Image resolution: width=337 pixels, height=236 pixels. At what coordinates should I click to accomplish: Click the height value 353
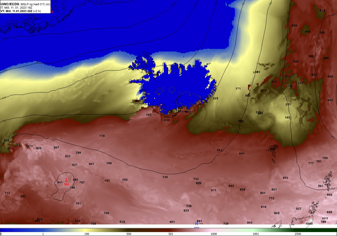tap(6, 140)
